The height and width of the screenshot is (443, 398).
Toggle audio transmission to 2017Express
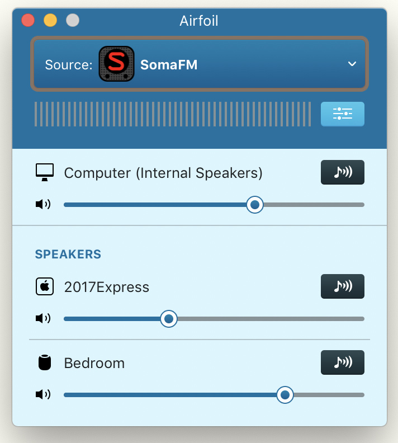click(343, 286)
